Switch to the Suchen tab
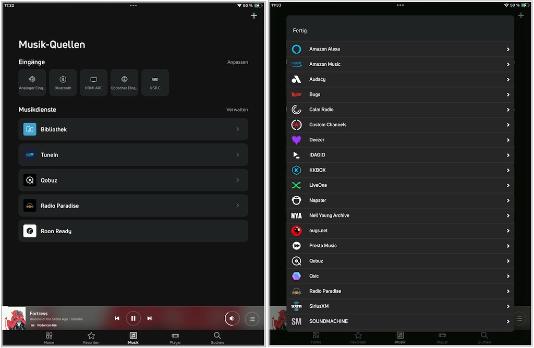The width and height of the screenshot is (534, 348). point(217,338)
